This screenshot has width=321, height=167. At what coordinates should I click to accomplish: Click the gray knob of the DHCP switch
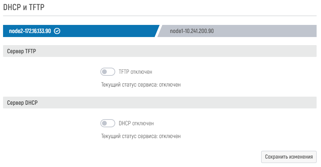[x=105, y=123]
